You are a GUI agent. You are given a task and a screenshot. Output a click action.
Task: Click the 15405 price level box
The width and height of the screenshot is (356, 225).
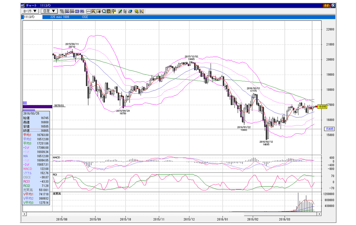[329, 129]
